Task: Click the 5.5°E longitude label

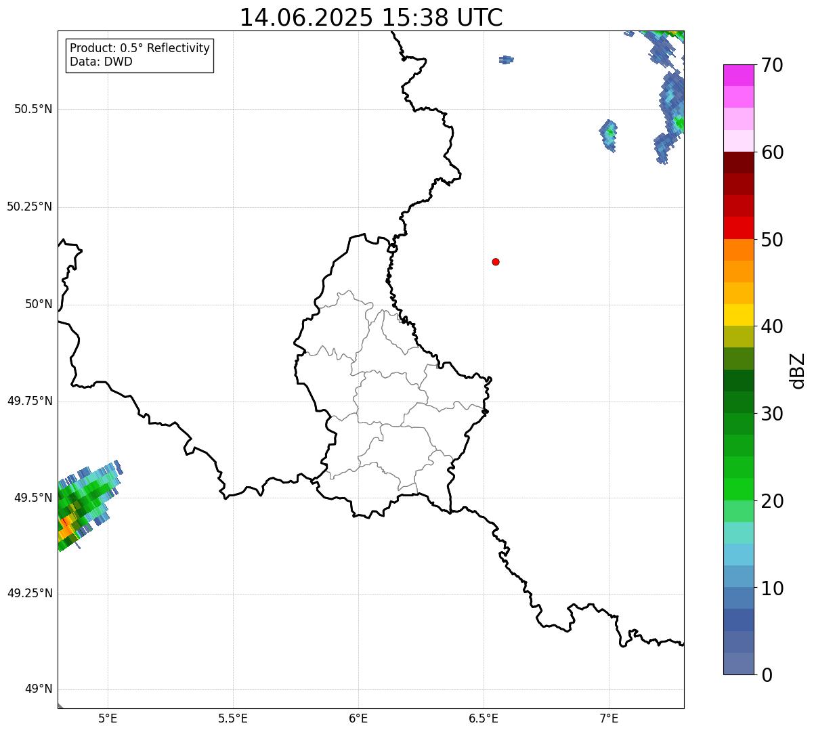Action: tap(233, 718)
